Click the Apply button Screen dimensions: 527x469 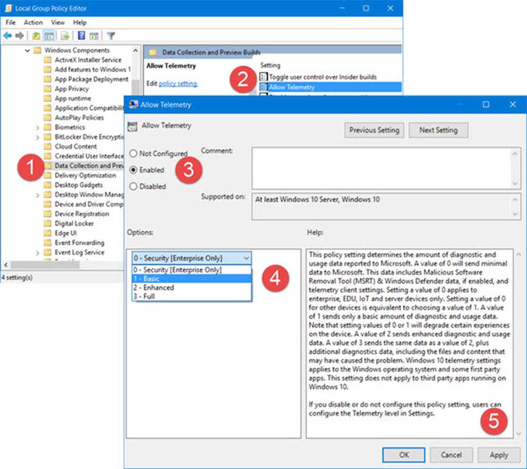point(499,455)
